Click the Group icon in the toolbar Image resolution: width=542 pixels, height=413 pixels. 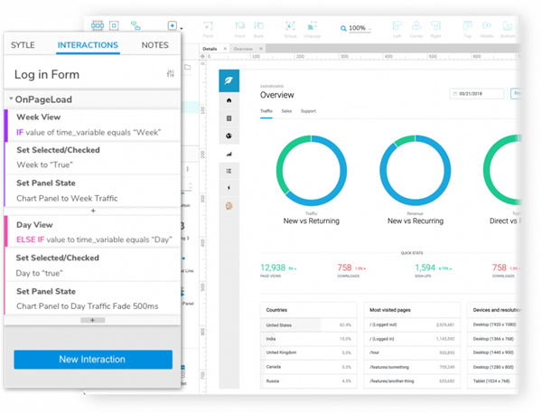(290, 27)
